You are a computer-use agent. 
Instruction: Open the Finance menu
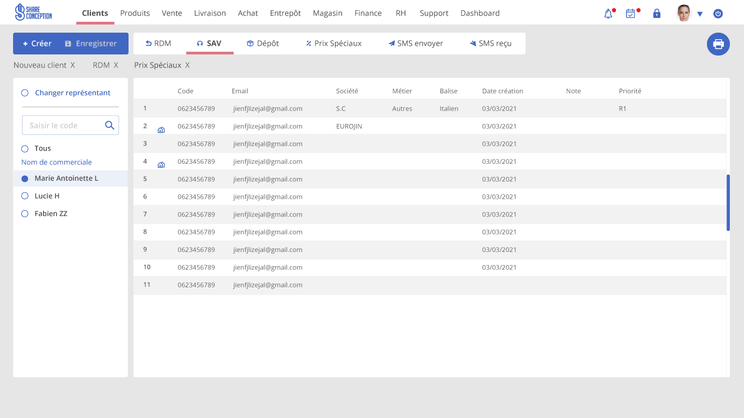coord(368,13)
